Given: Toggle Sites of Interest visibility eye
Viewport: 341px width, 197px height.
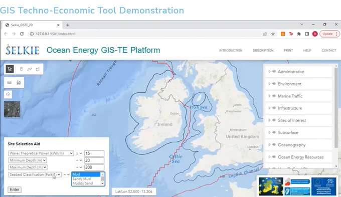Looking at the screenshot, I should 274,120.
